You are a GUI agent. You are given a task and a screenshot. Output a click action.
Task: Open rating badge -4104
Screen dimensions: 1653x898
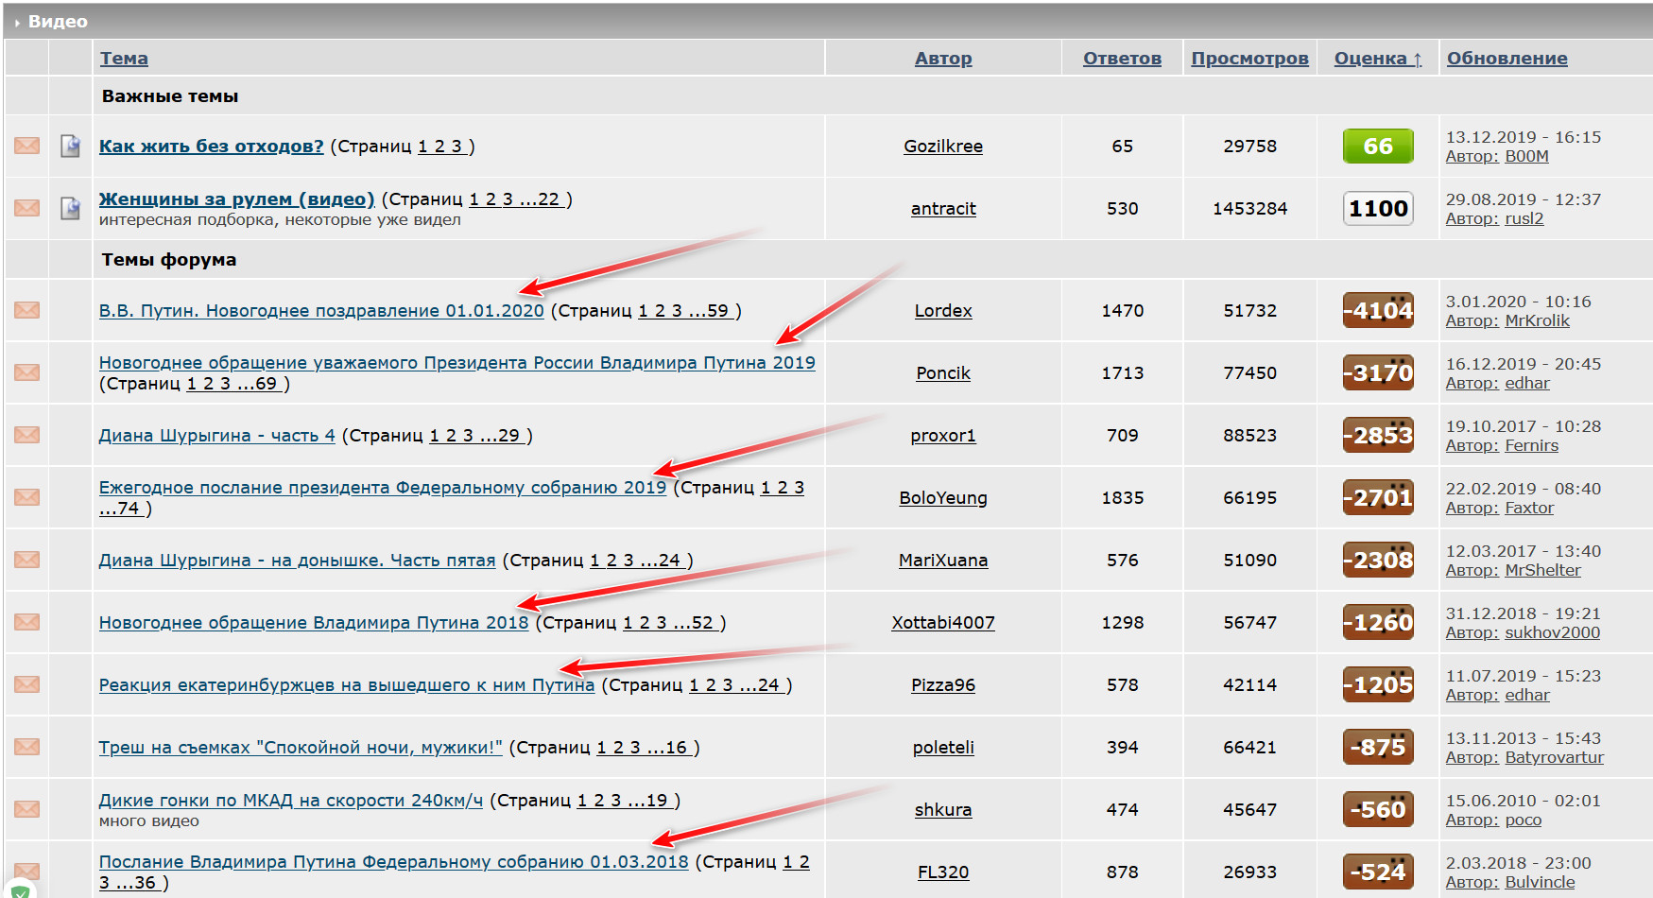1378,310
